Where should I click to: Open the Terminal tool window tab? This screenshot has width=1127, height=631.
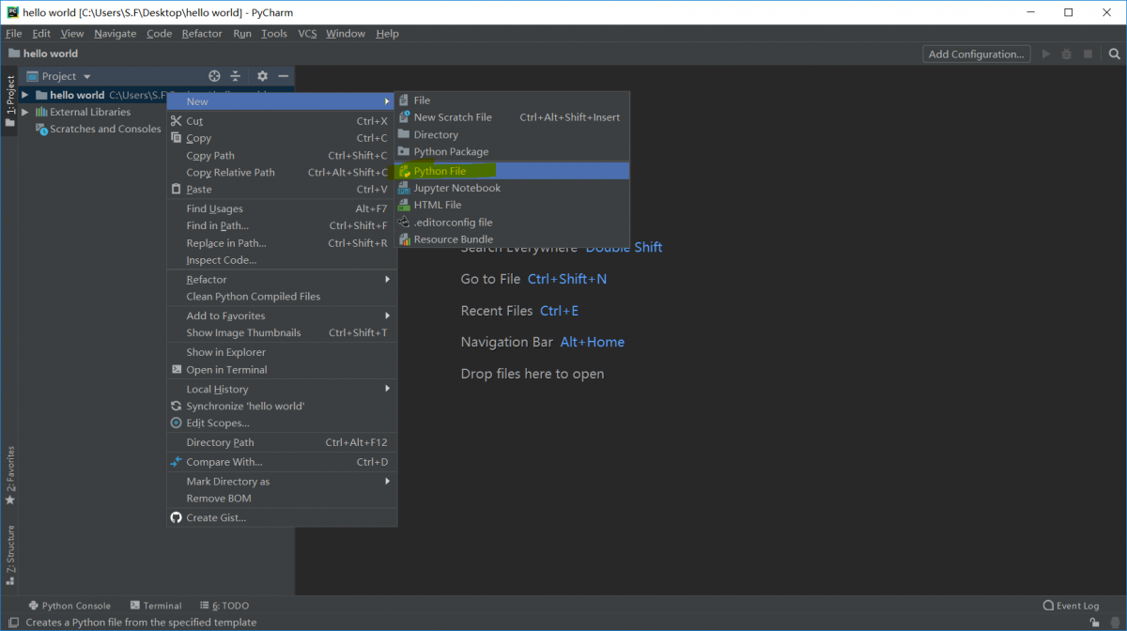point(156,606)
